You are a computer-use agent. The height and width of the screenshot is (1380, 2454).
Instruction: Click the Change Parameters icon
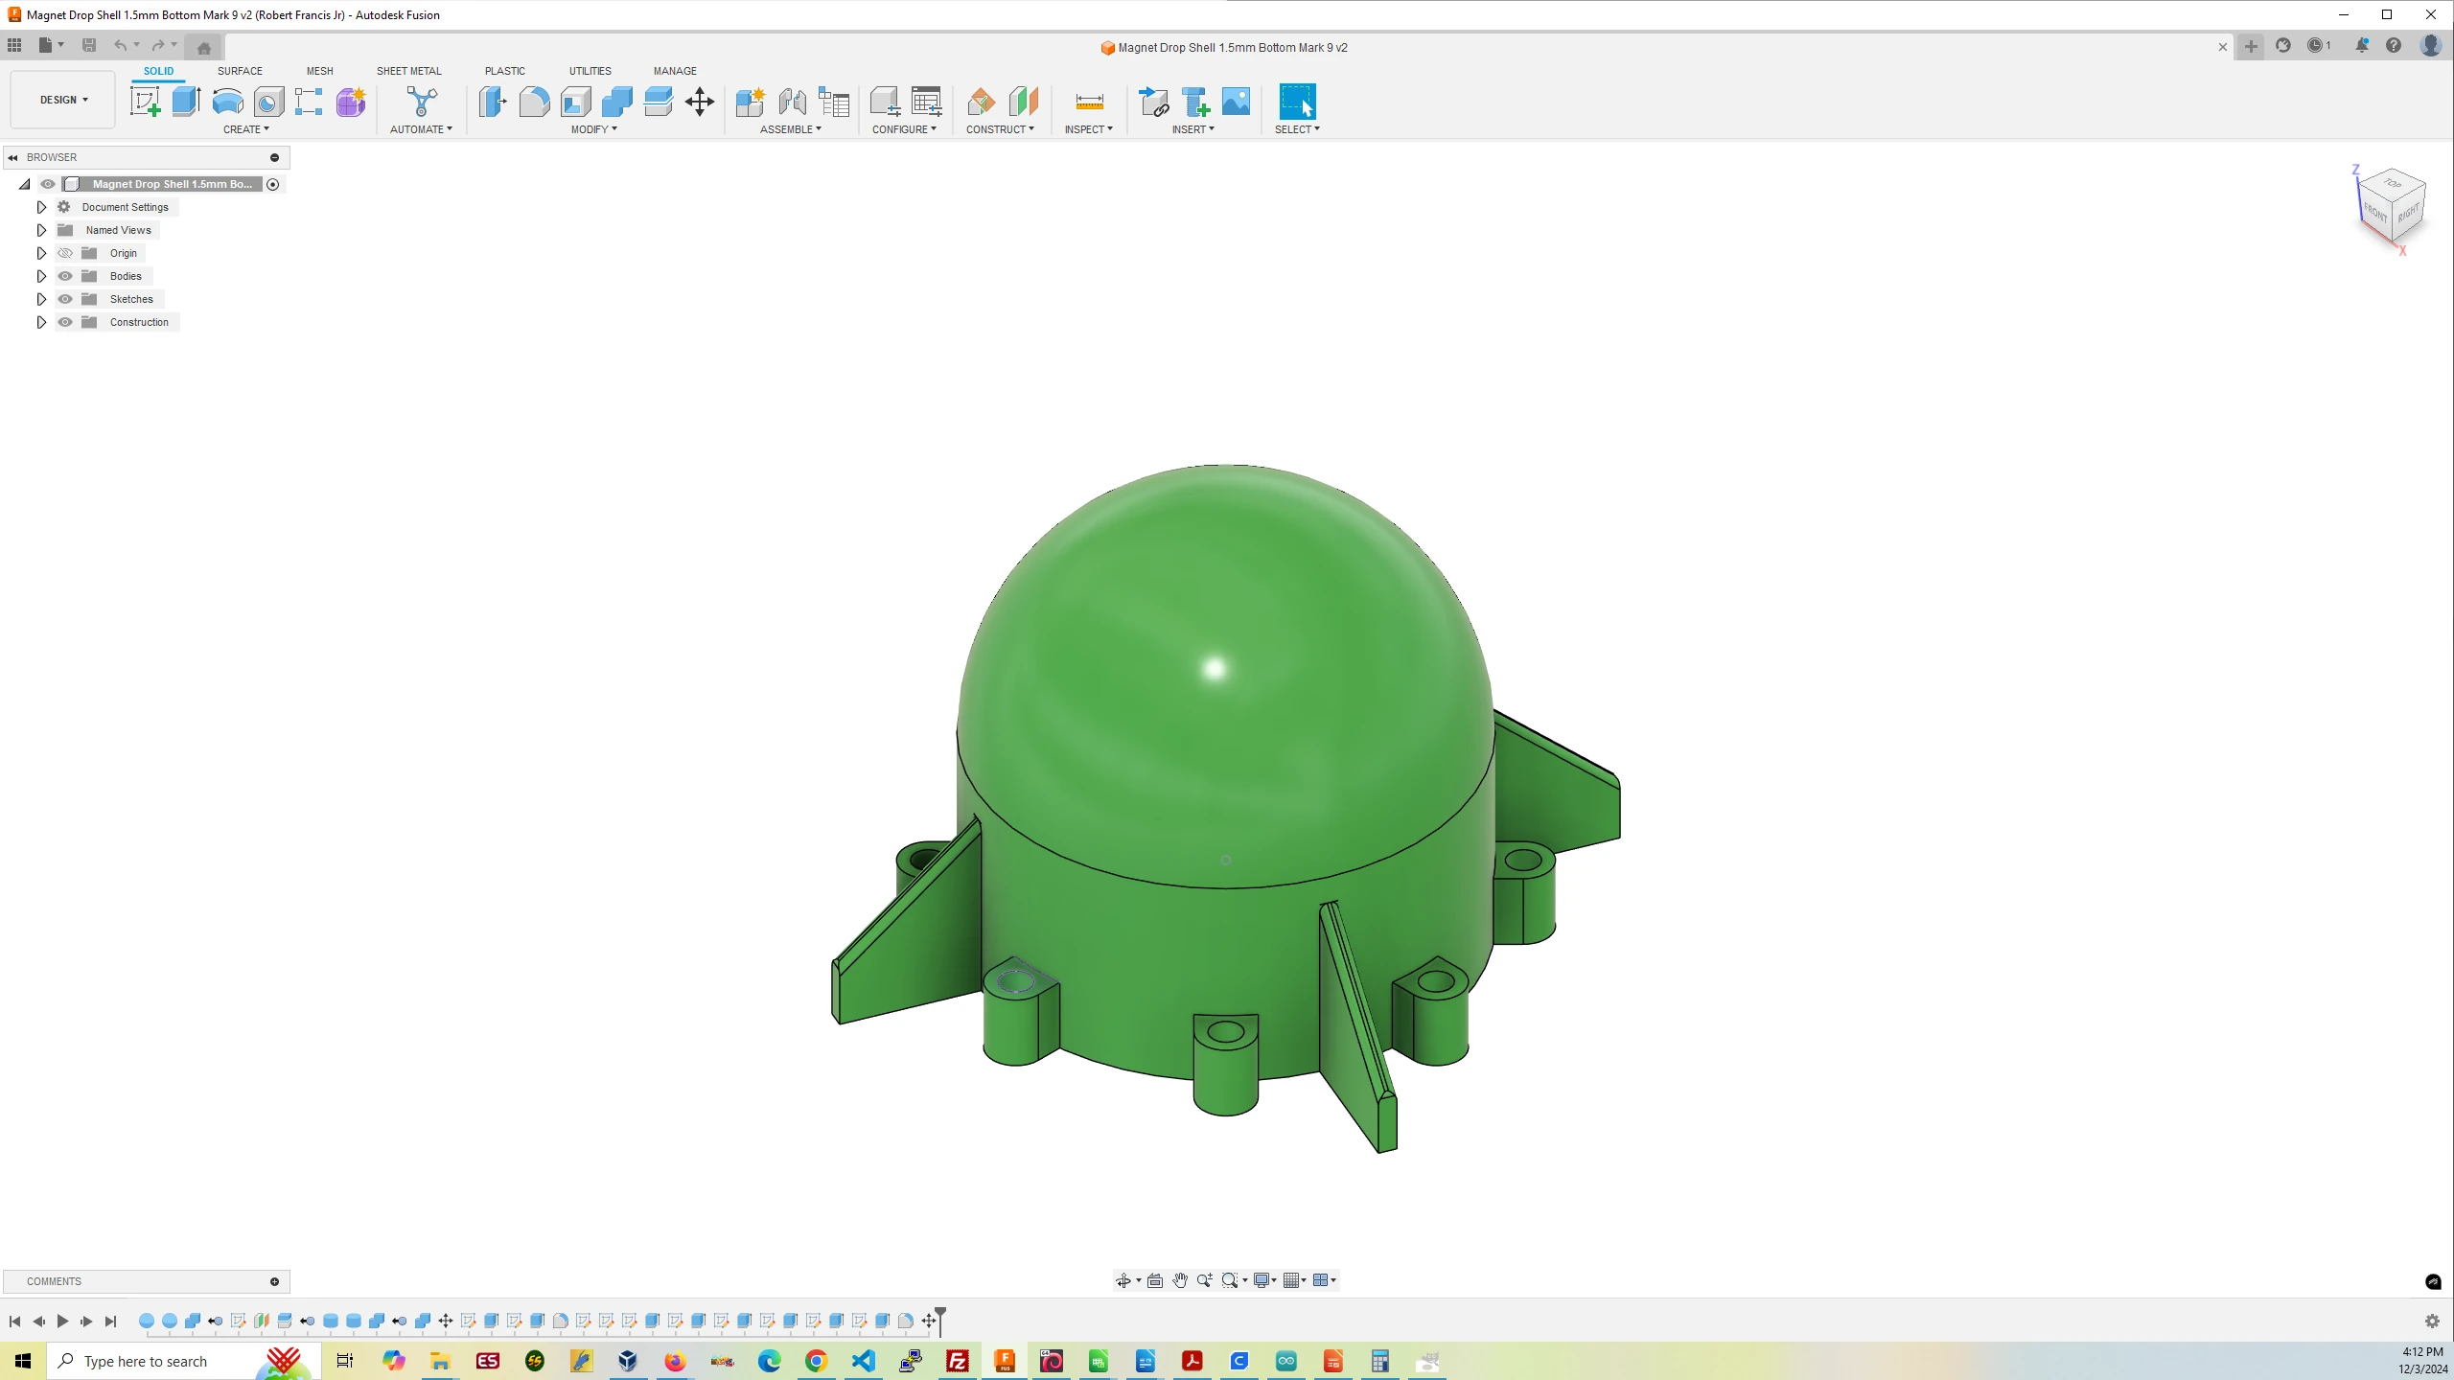click(x=885, y=101)
